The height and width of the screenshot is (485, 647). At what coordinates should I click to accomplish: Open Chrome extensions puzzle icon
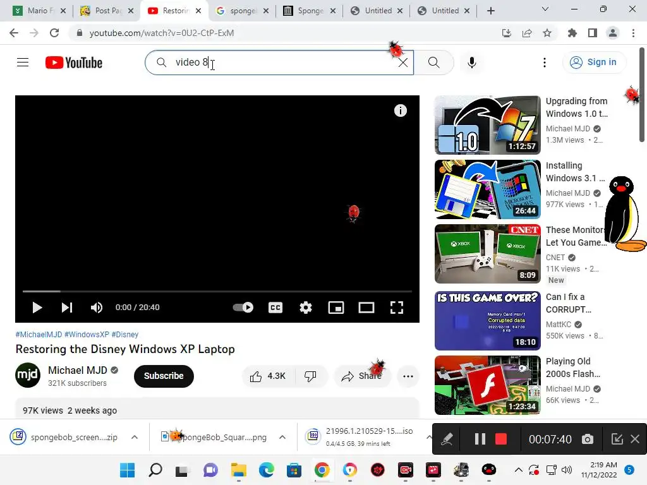[572, 33]
